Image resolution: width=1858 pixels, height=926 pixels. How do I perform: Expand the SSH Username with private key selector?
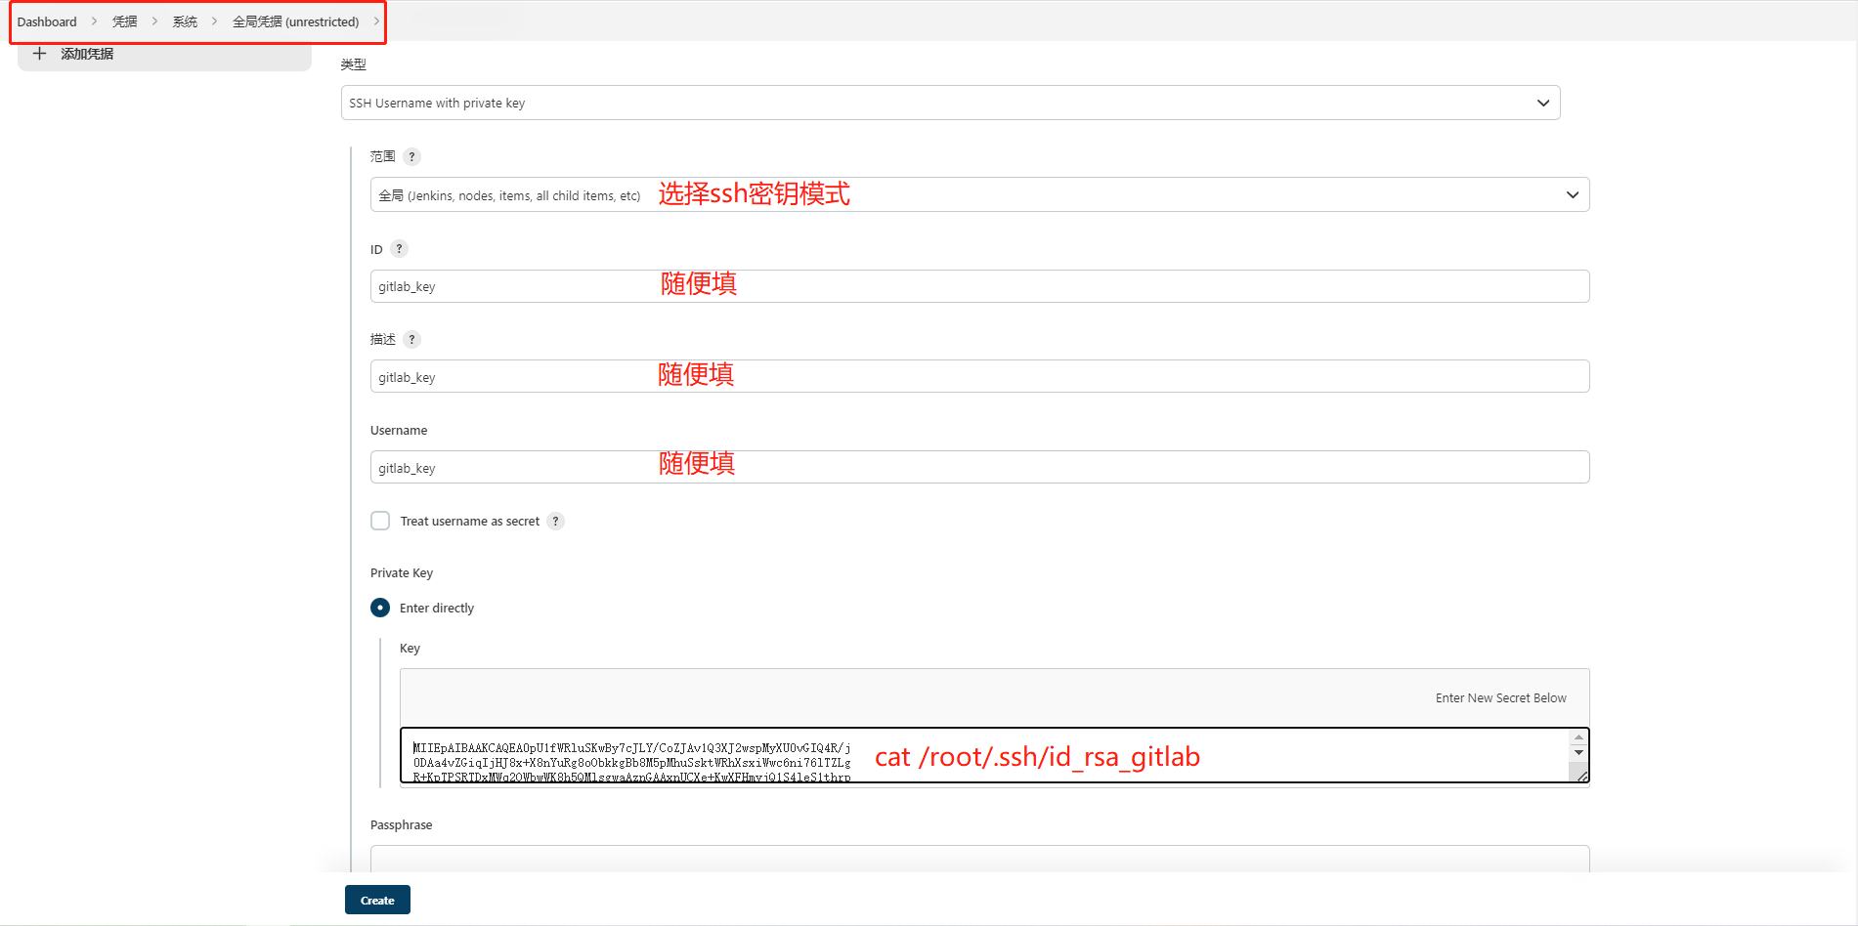(1542, 103)
